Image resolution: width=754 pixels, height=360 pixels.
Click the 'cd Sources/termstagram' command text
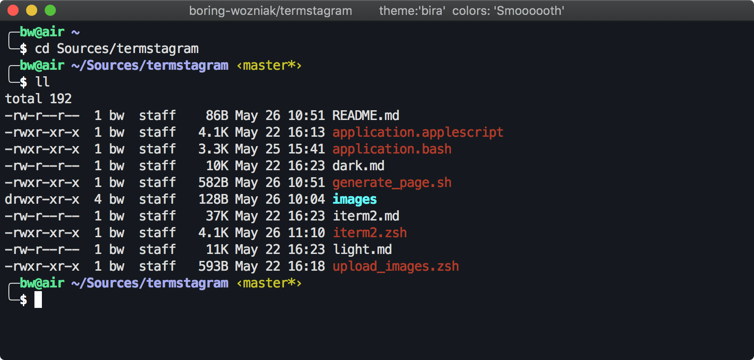[x=116, y=49]
